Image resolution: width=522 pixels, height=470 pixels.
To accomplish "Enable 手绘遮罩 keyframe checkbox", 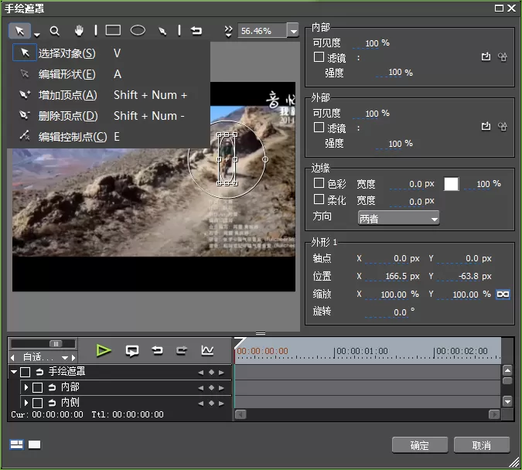I will [26, 372].
